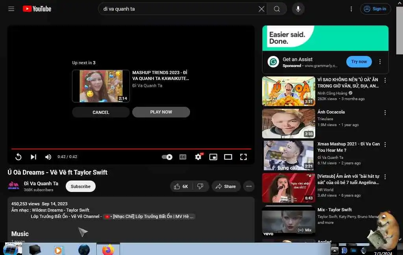Screen dimensions: 403x255
Task: Open options menu for Ánh Cocacola video
Action: click(385, 113)
